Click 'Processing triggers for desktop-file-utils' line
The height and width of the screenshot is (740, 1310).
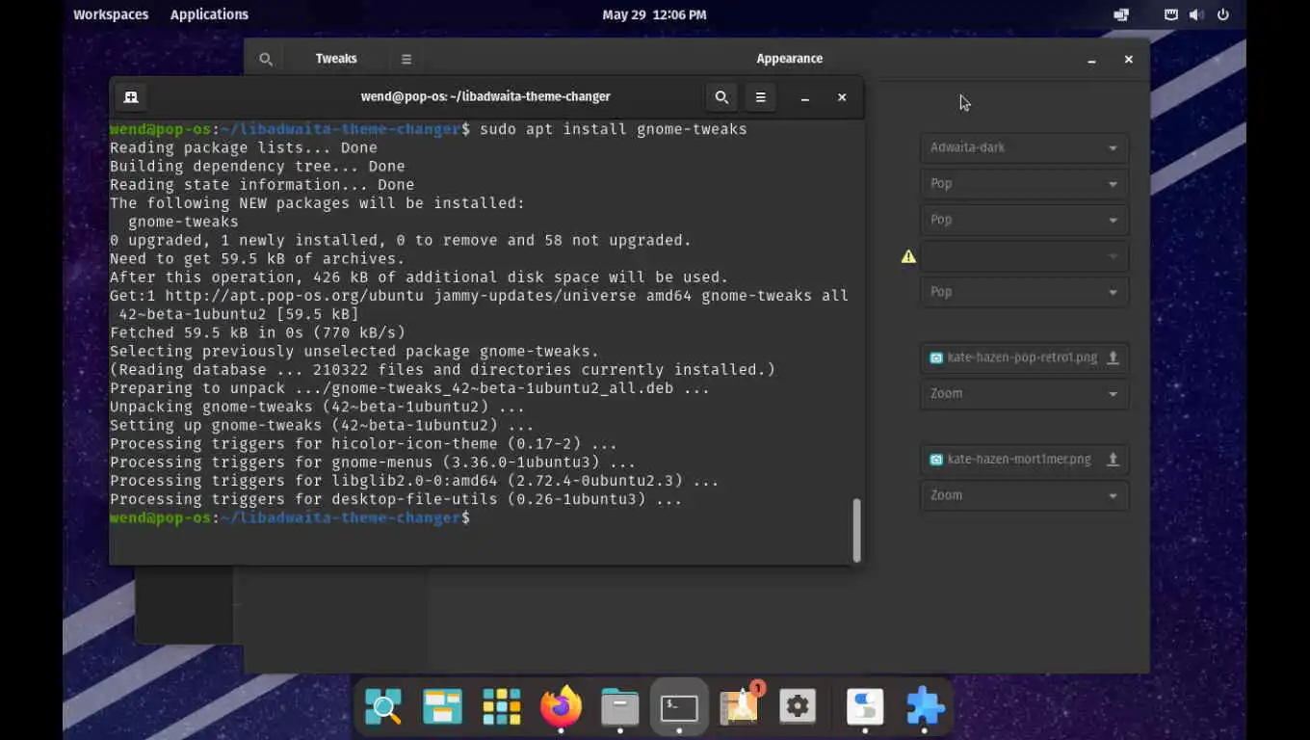[396, 499]
